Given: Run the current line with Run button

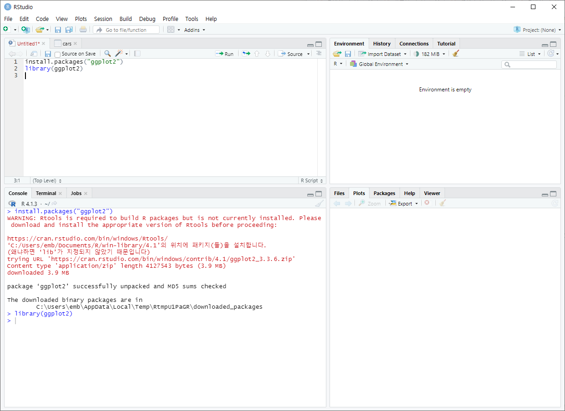Looking at the screenshot, I should [x=225, y=54].
